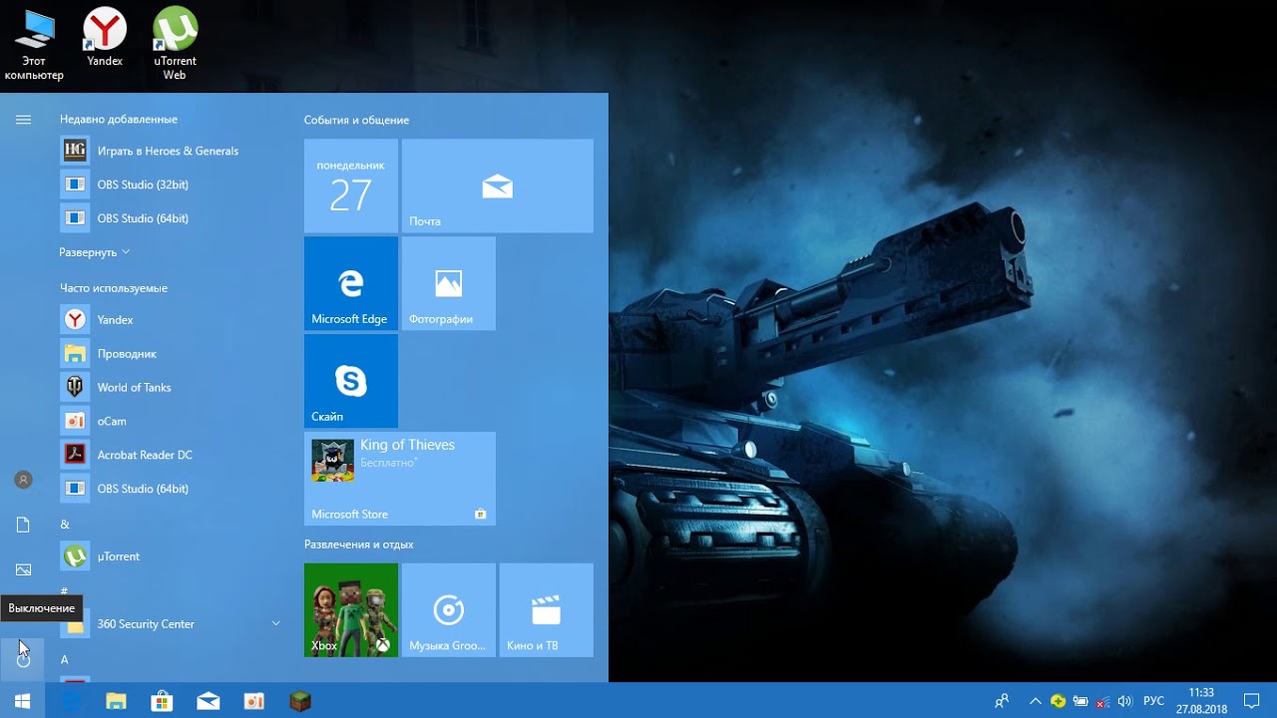1277x718 pixels.
Task: Open the Mail app on the taskbar
Action: (209, 701)
